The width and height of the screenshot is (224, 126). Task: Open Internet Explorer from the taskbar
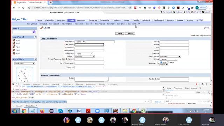click(70, 111)
